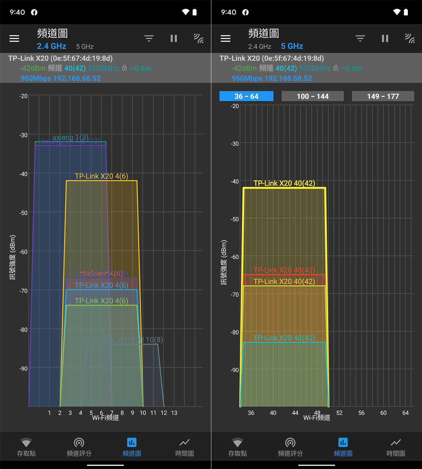
Task: Open hamburger menu on left phone screen
Action: click(x=14, y=38)
